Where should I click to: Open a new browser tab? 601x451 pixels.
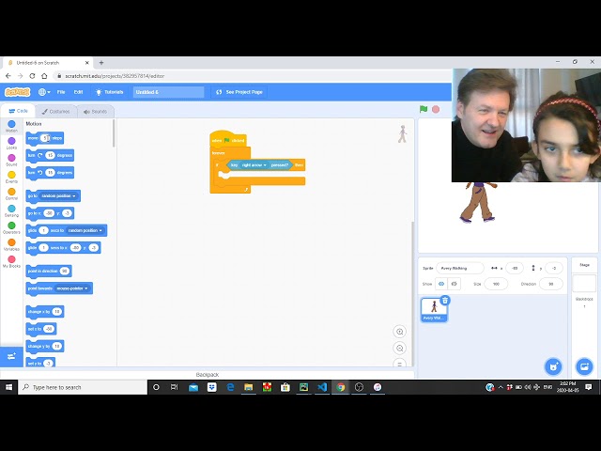pos(101,63)
